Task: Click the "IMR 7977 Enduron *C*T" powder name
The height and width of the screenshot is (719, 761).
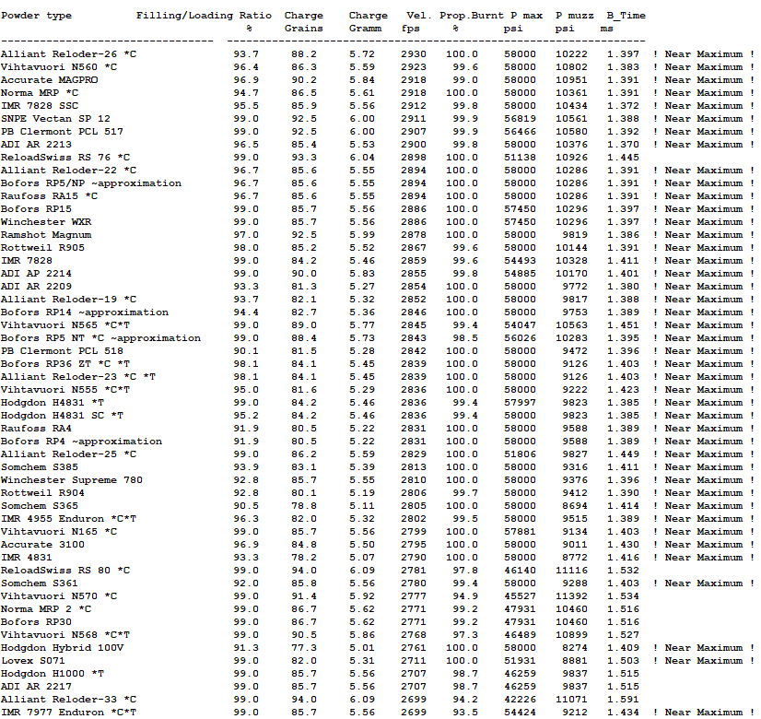Action: [x=68, y=713]
